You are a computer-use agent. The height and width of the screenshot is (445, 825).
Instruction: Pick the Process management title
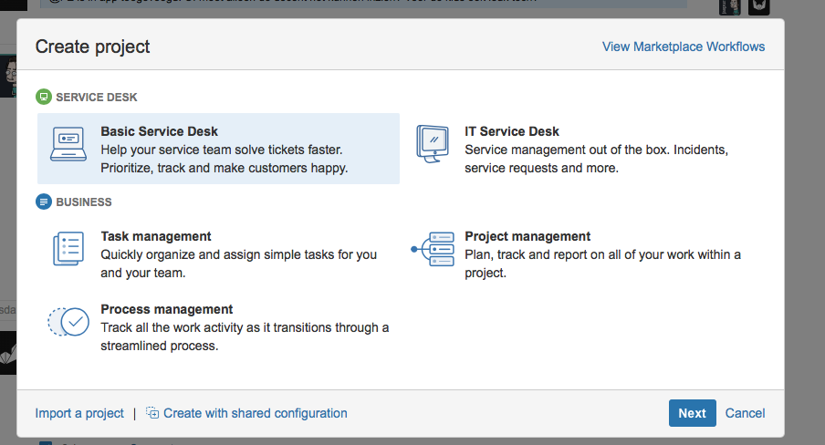(x=167, y=309)
